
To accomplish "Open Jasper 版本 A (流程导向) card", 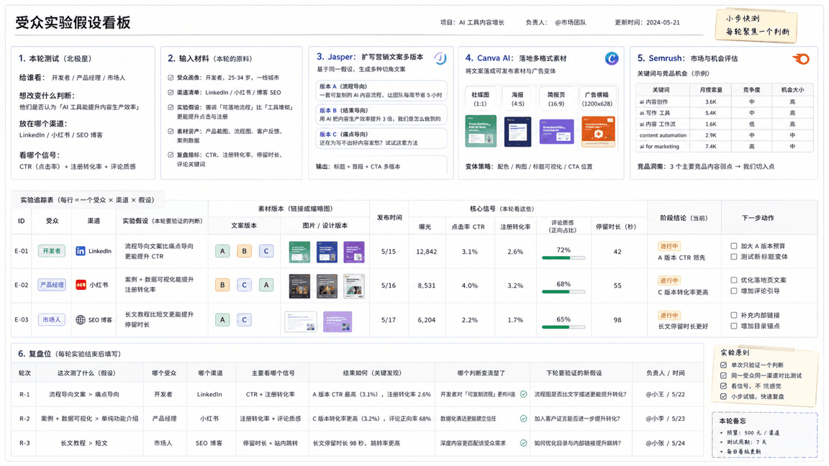I will (381, 91).
